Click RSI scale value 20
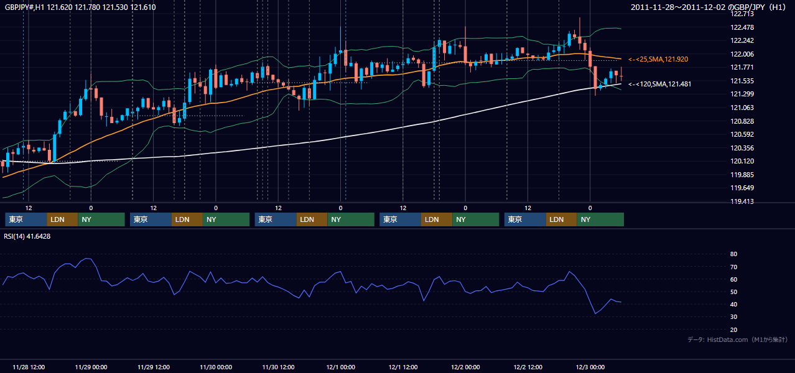 [733, 329]
